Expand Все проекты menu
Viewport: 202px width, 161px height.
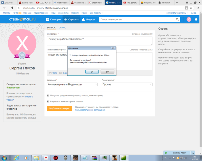click(96, 13)
